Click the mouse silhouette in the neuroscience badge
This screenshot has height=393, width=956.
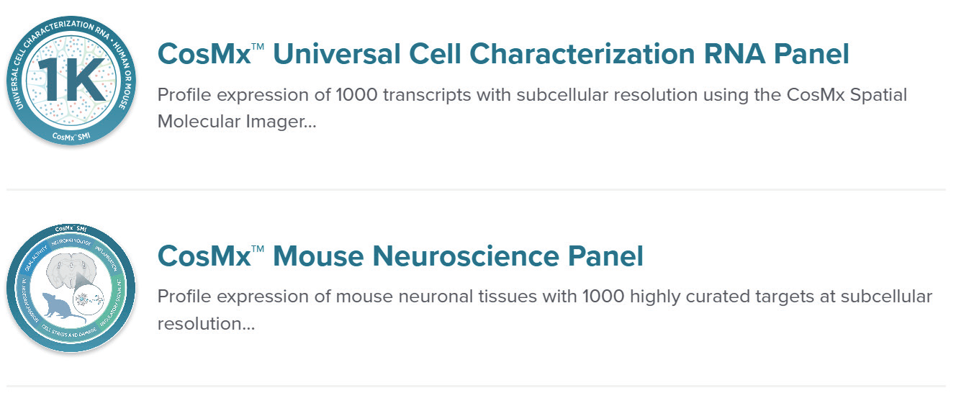tap(62, 308)
